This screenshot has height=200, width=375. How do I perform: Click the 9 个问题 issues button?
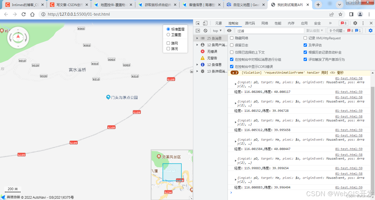tap(345, 30)
